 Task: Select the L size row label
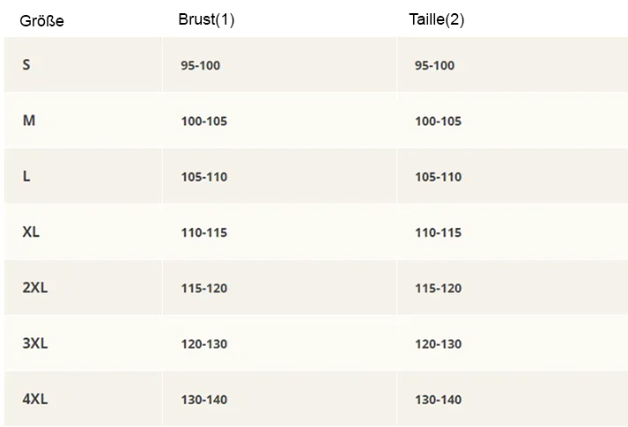click(x=26, y=176)
